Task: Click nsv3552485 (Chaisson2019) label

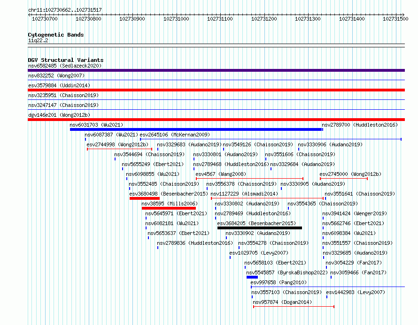Action: point(164,184)
